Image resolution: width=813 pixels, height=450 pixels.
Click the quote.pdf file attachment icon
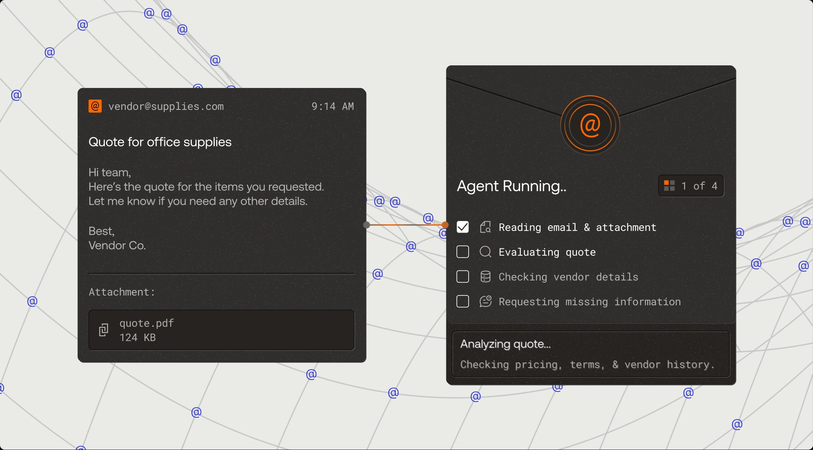(104, 330)
